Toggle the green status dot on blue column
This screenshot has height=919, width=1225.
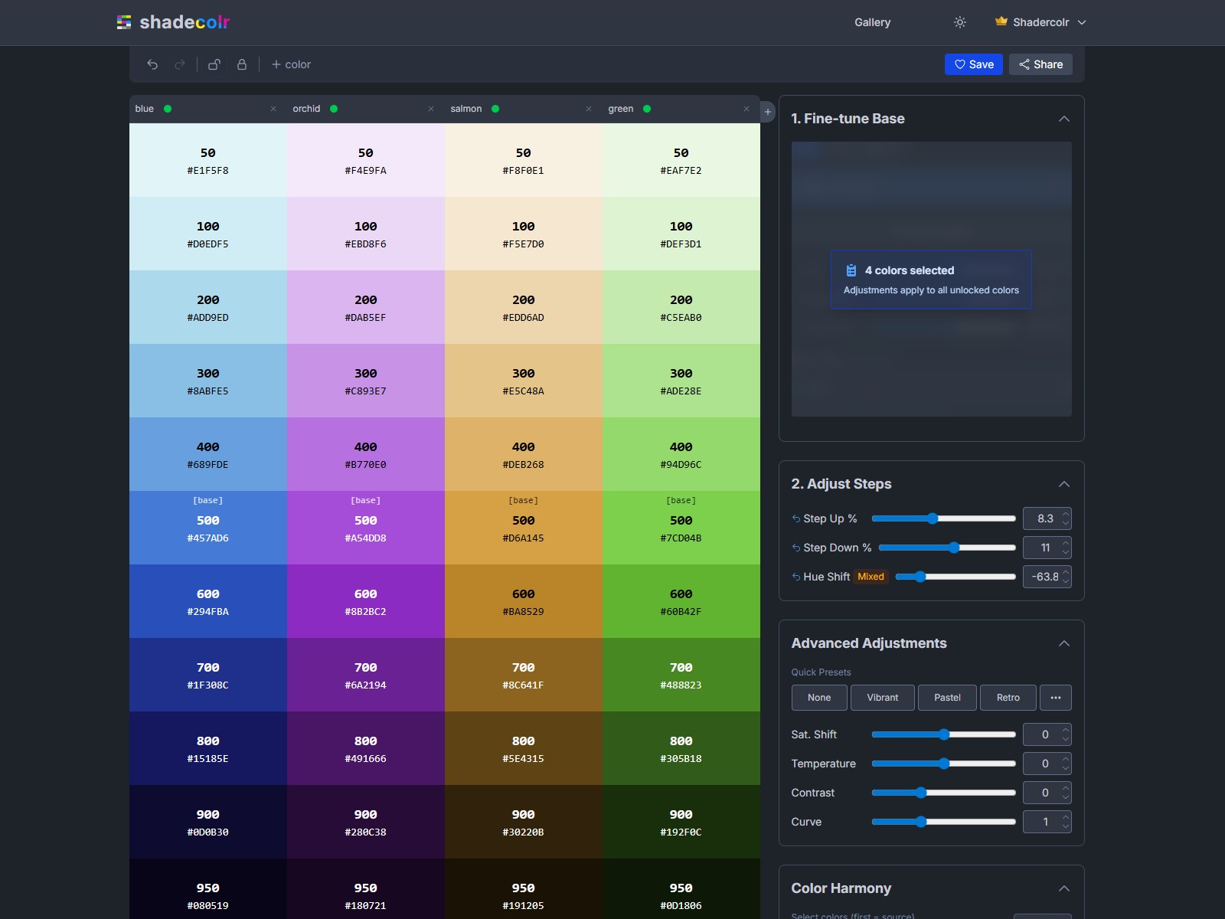168,109
